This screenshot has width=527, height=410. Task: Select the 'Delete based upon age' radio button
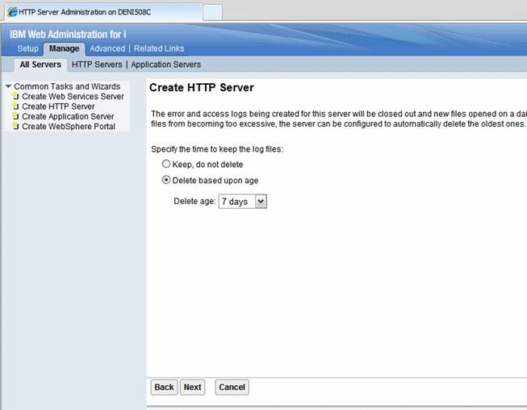tap(166, 180)
